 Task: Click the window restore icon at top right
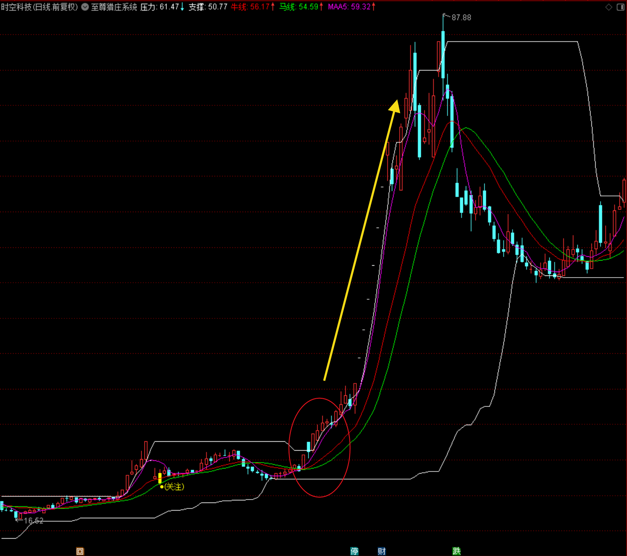tap(620, 7)
